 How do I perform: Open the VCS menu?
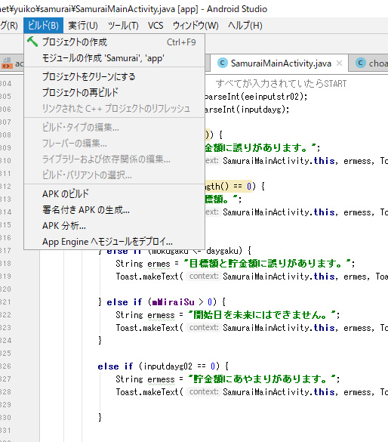tap(156, 26)
